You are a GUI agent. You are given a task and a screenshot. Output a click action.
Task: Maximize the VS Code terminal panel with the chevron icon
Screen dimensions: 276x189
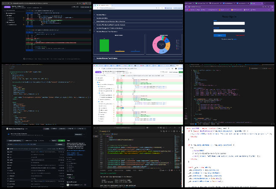(x=177, y=171)
